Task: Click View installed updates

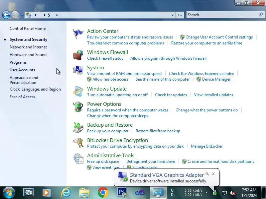Action: click(213, 95)
